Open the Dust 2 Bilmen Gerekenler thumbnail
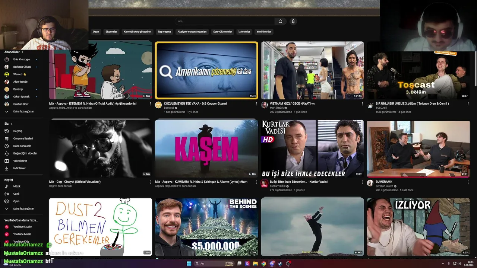Image resolution: width=477 pixels, height=268 pixels. [101, 227]
